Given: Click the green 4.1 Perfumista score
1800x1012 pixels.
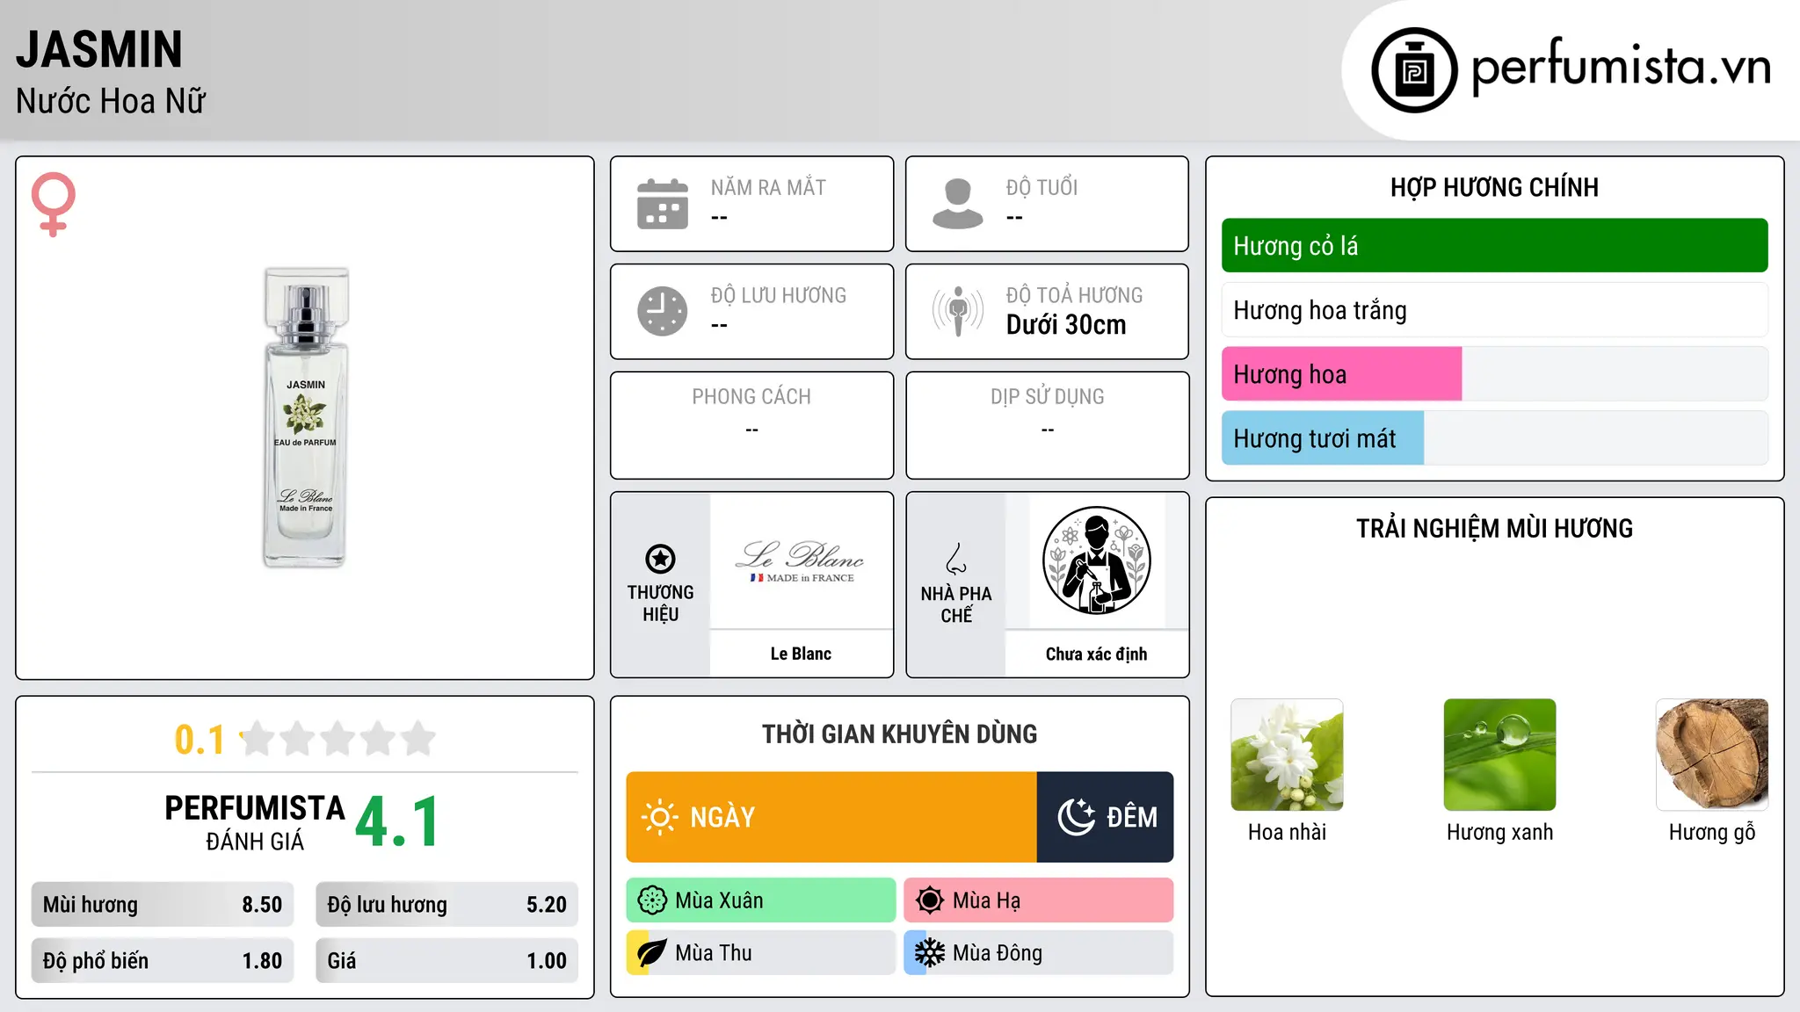Looking at the screenshot, I should [397, 822].
